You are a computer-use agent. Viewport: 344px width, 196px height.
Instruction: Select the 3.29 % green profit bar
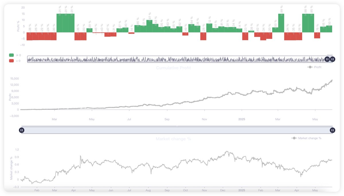pos(89,30)
